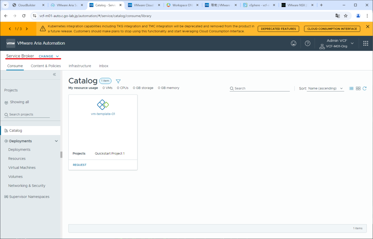373x239 pixels.
Task: Click the Quickstart Project 1 text
Action: tap(110, 154)
